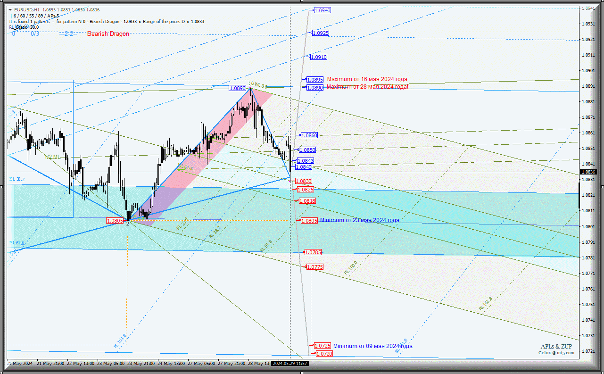The height and width of the screenshot is (374, 604).
Task: Select the 1.0925 price level tag
Action: tap(320, 33)
